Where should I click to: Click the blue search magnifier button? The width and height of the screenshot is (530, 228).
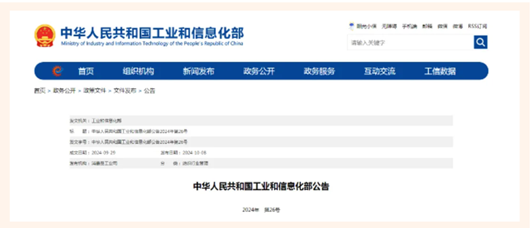tap(480, 43)
